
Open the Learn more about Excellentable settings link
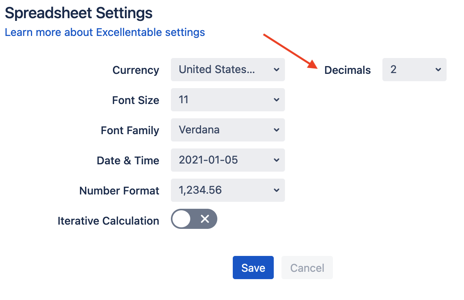pos(105,32)
